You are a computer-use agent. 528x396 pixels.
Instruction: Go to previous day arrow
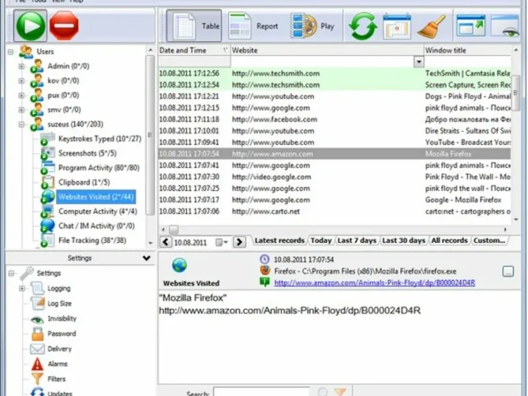(166, 242)
